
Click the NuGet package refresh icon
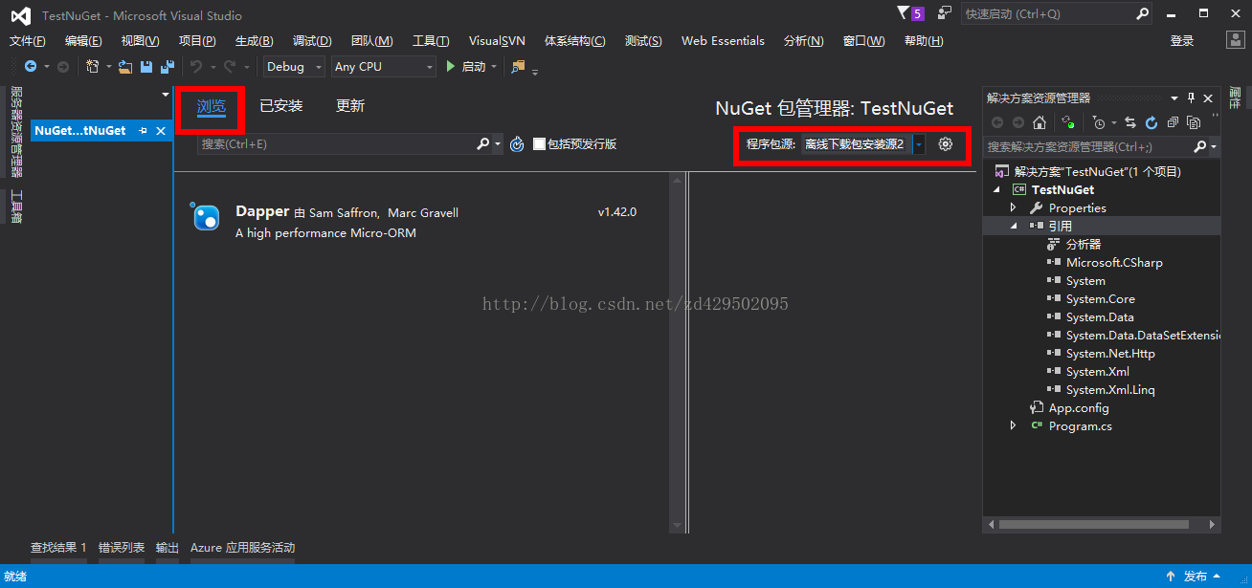[517, 144]
